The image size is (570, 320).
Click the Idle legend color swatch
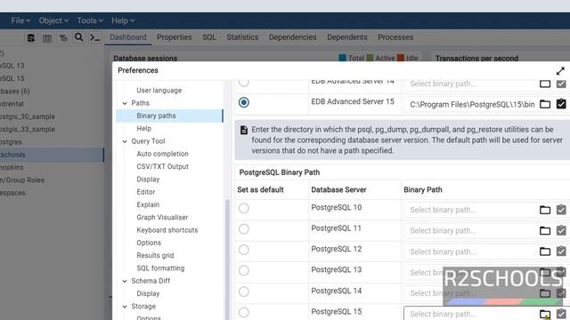(401, 58)
